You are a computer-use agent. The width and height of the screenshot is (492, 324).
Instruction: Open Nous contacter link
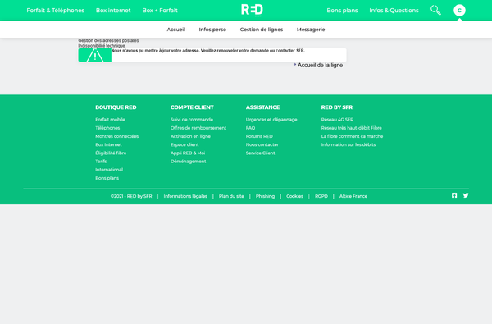click(x=262, y=144)
